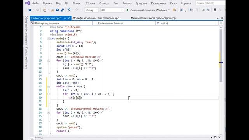Image resolution: width=249 pixels, height=140 pixels.
Task: Expand the debugger target dropdown arrow
Action: click(169, 10)
